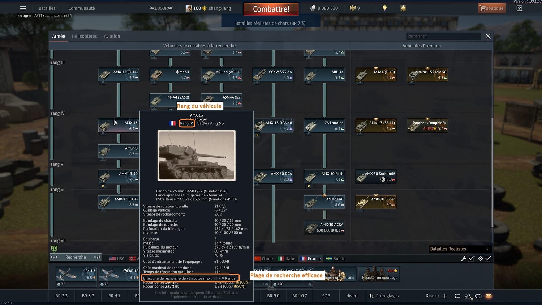This screenshot has width=542, height=305.
Task: Click the wrench icon near Batailles Réalistes
Action: pos(464,259)
